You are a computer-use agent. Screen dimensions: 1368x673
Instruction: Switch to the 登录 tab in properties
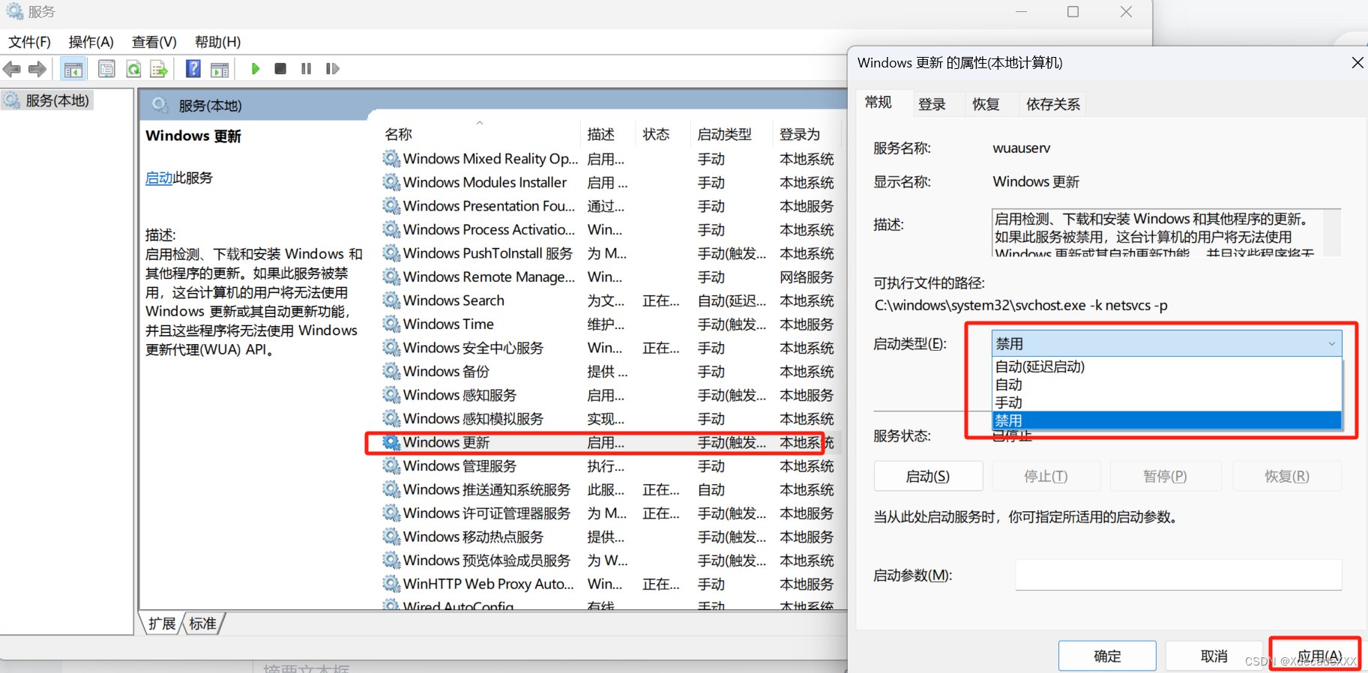click(x=932, y=104)
